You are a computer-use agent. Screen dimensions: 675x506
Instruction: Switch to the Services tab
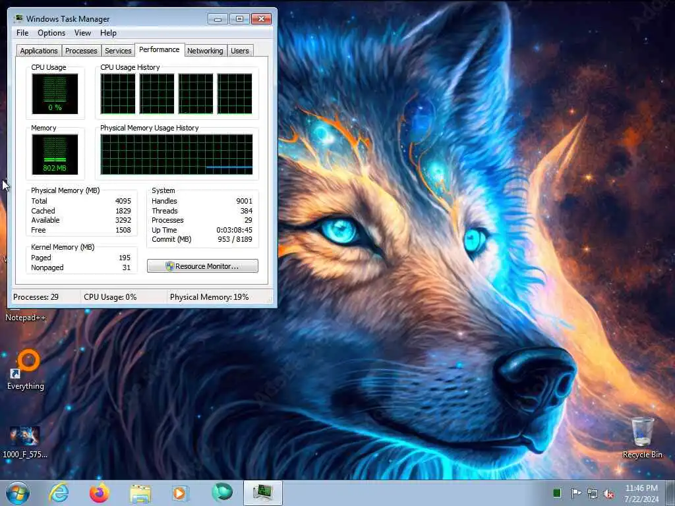[x=118, y=51]
